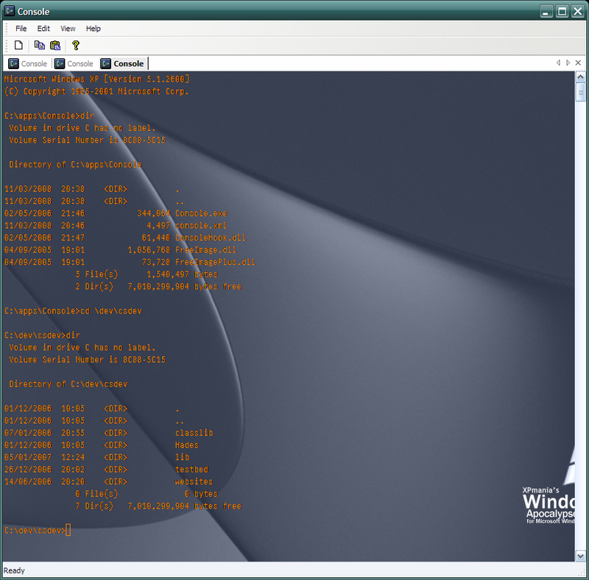Open the Help menu

click(94, 29)
